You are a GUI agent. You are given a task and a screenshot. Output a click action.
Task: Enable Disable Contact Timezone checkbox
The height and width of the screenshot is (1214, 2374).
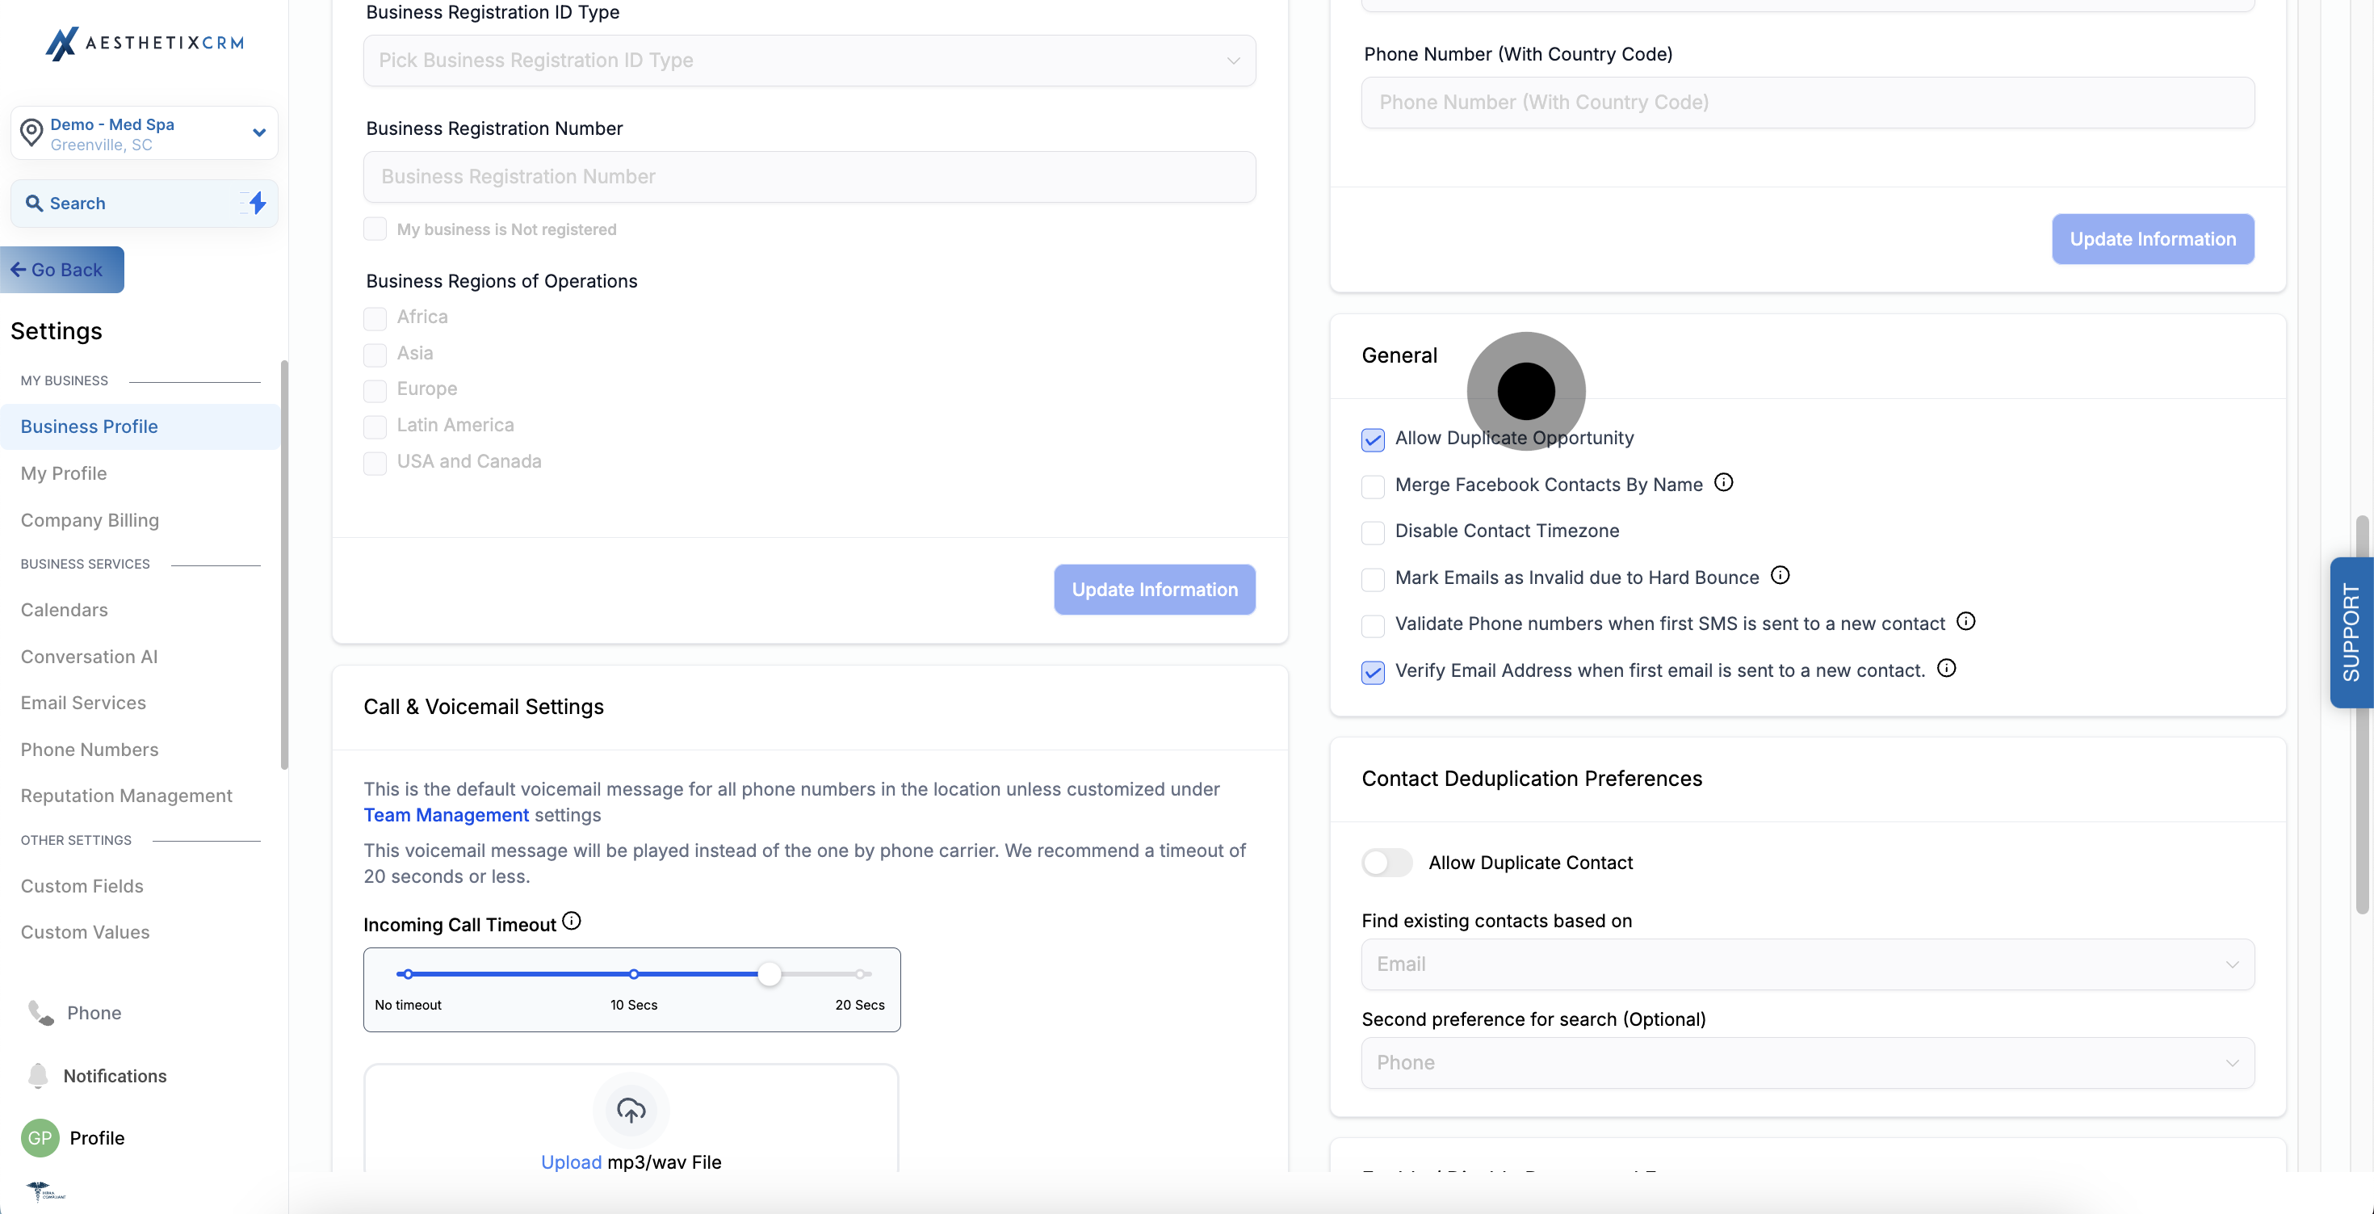click(x=1374, y=531)
